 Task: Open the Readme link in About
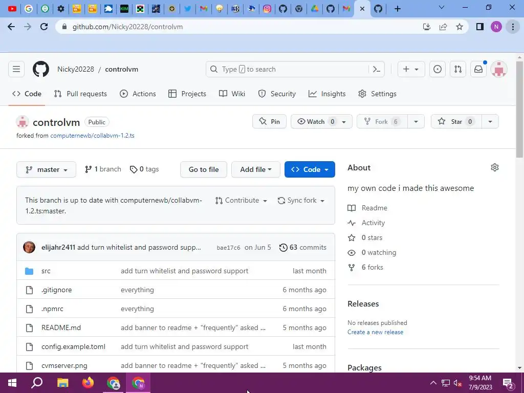click(x=367, y=208)
